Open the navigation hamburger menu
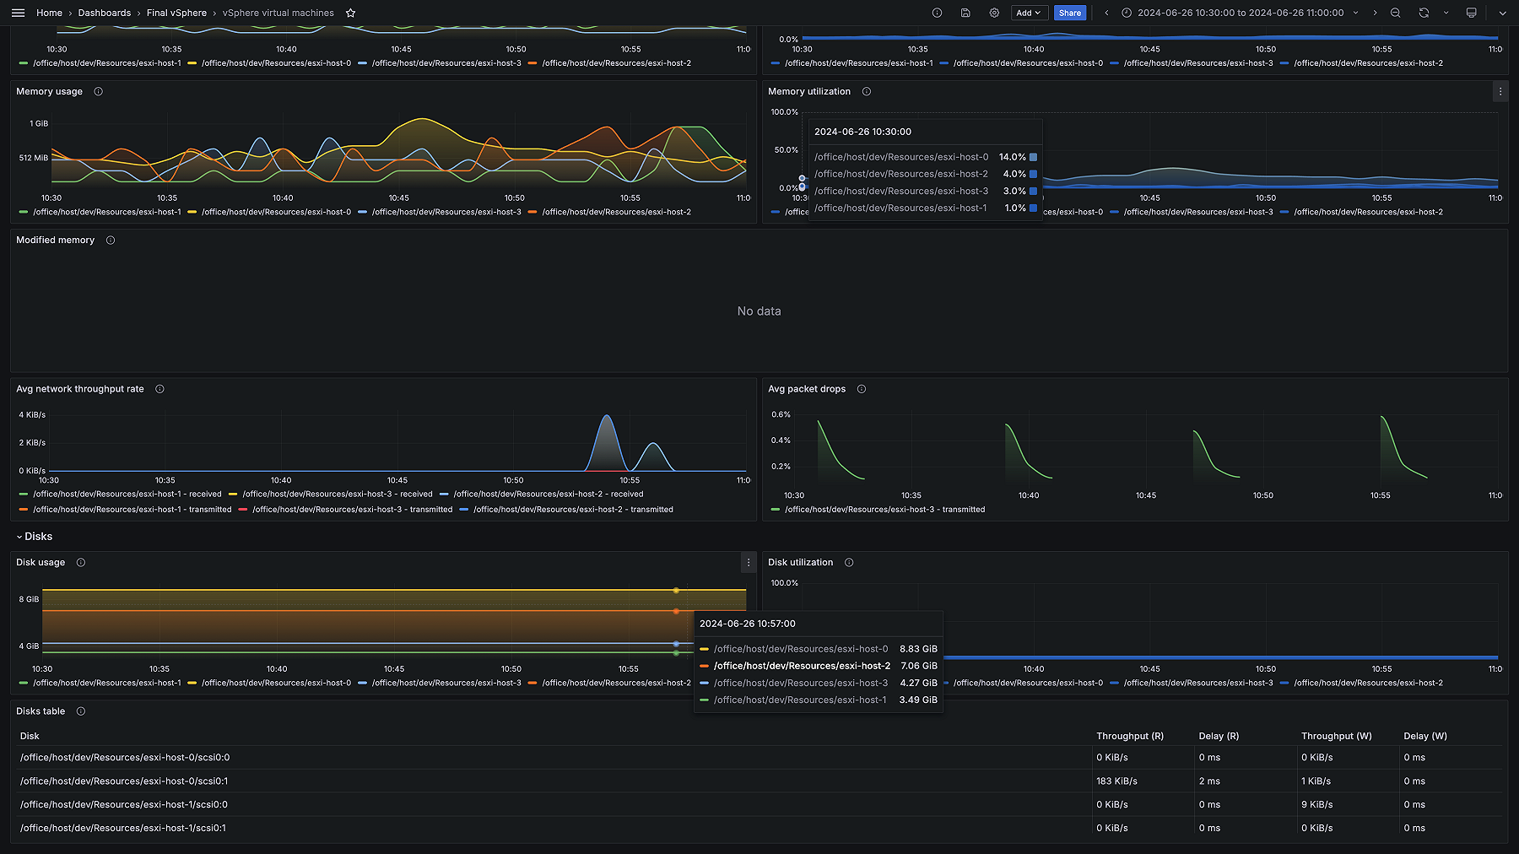Viewport: 1519px width, 854px height. [x=18, y=13]
